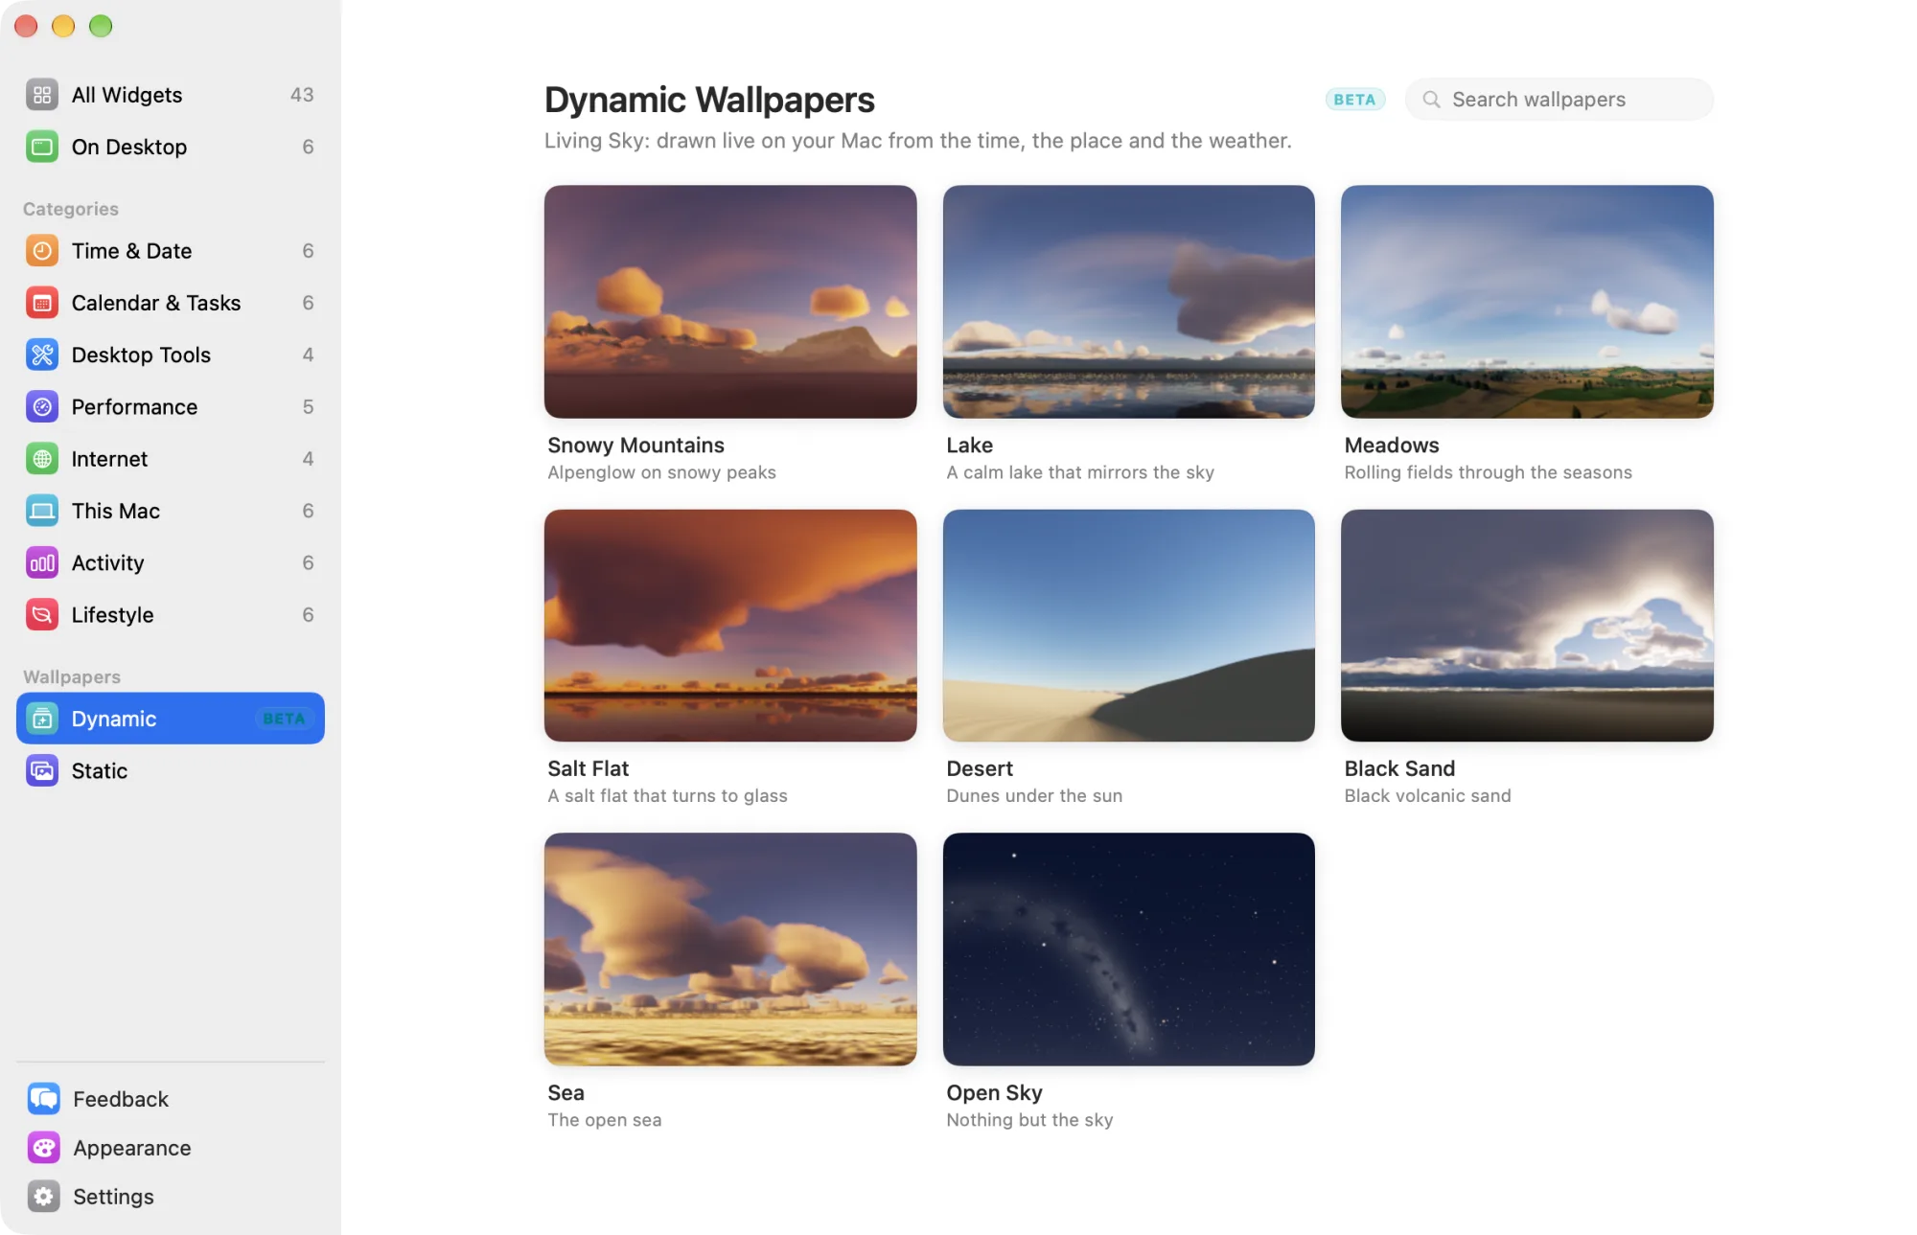Select the Time & Date clock icon
The width and height of the screenshot is (1917, 1235).
[x=41, y=251]
